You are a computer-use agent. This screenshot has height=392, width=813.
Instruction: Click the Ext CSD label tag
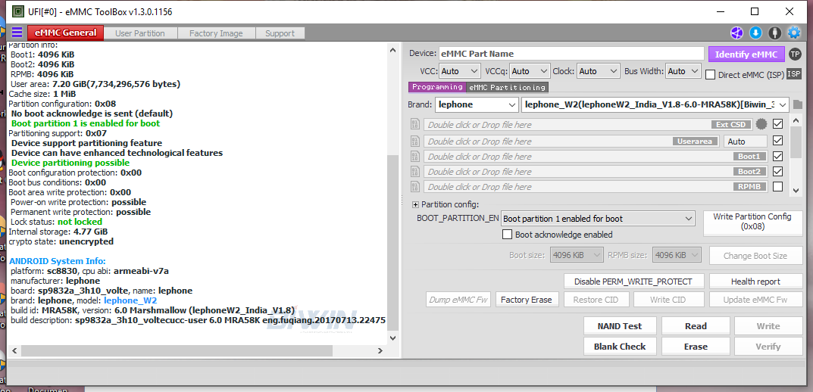click(x=731, y=124)
